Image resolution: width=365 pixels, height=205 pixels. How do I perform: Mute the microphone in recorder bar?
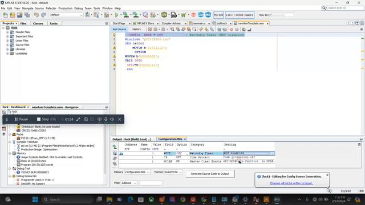point(106,119)
